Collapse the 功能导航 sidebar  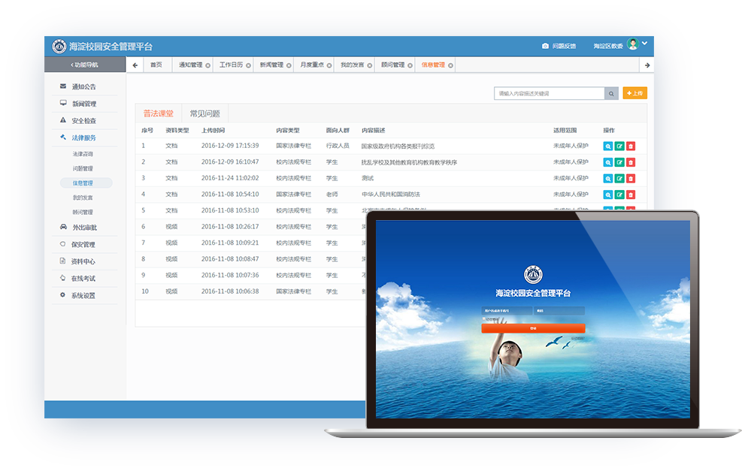coord(84,65)
